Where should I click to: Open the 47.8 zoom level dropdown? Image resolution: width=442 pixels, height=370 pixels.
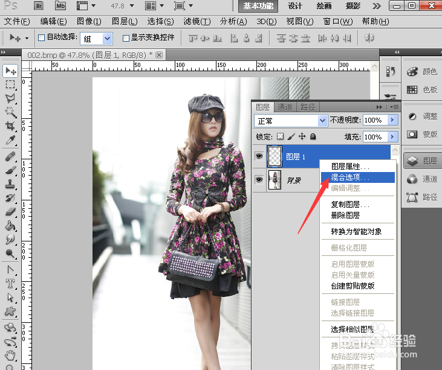(x=132, y=6)
